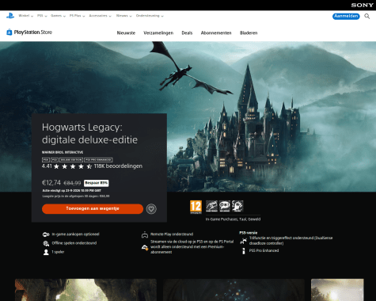Click the Warner Bros. Interactive publisher text
Image resolution: width=376 pixels, height=301 pixels.
[63, 152]
